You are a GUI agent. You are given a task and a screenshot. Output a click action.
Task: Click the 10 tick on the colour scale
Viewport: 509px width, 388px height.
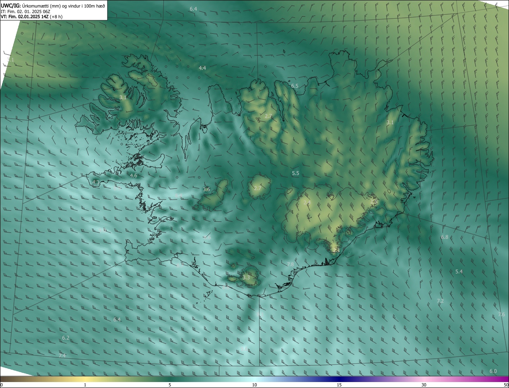254,385
